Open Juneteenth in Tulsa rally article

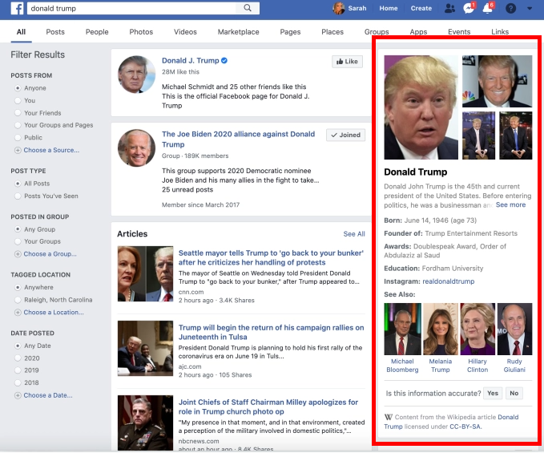pos(271,332)
